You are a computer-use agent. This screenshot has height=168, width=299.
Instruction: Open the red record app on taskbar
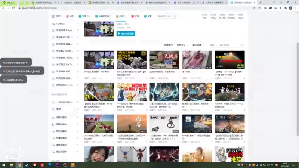coord(65,165)
